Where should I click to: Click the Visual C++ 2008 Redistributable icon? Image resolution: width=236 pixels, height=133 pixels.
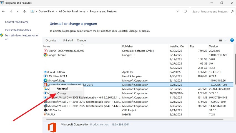coord(45,97)
